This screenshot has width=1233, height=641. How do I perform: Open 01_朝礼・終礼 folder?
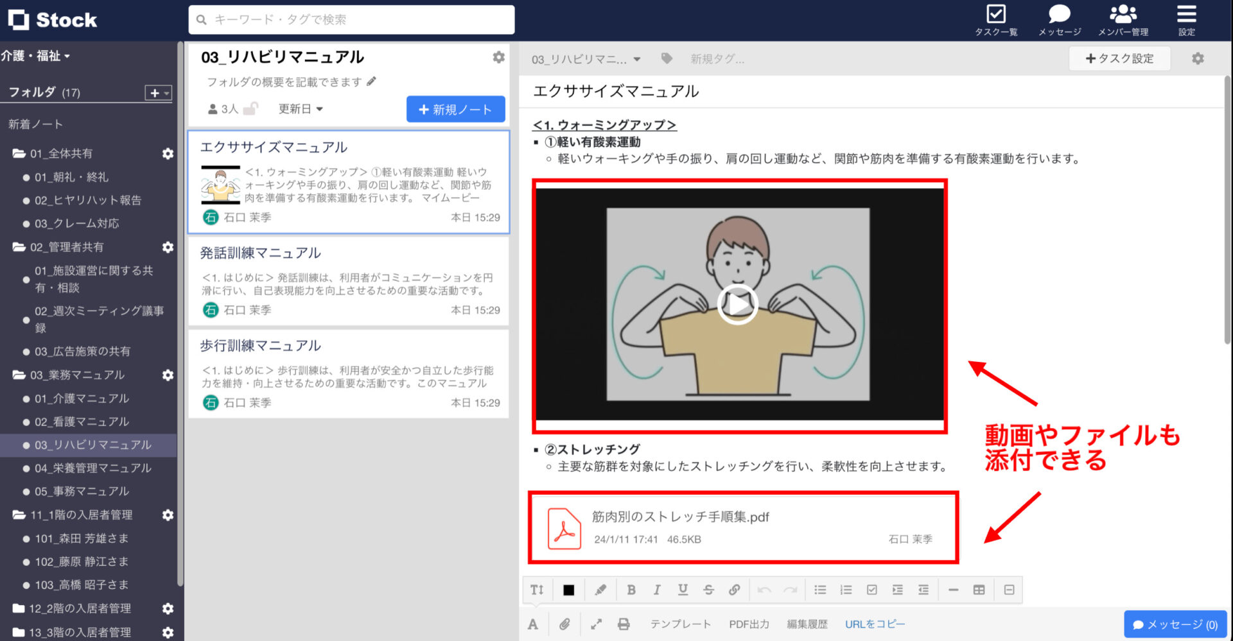pos(71,177)
